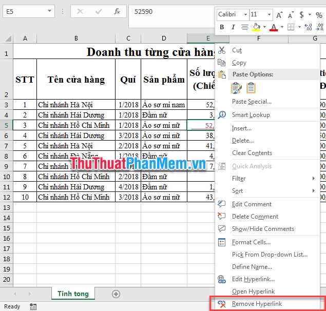Click the Sản phẩm header cell
Screen dimensions: 326x311
coord(164,79)
